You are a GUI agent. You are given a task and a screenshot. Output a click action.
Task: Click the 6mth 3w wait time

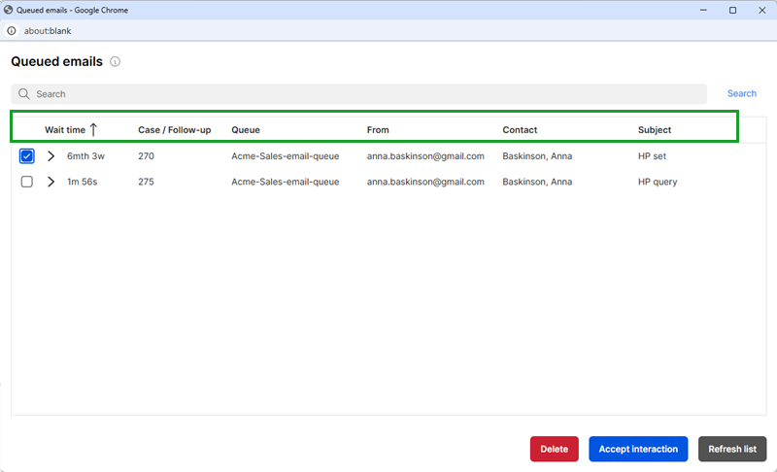click(x=85, y=156)
